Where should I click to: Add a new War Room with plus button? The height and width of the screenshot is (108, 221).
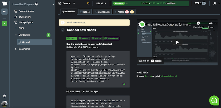point(49,35)
